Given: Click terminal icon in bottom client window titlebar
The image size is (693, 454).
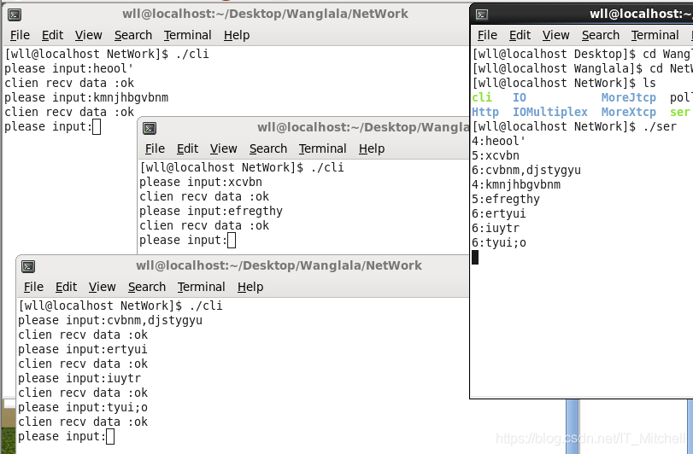Looking at the screenshot, I should (x=28, y=266).
